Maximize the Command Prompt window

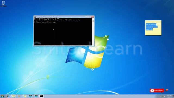pos(89,17)
